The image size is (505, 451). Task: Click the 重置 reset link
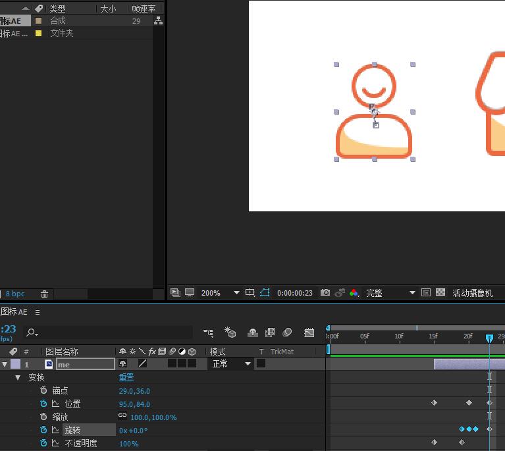(126, 378)
